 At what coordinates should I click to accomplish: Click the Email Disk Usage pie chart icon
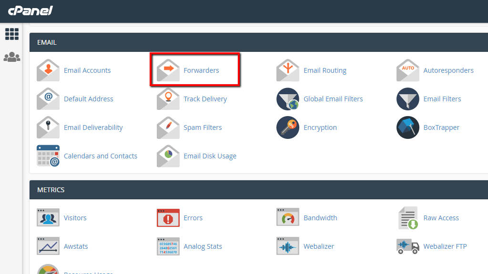(x=168, y=156)
